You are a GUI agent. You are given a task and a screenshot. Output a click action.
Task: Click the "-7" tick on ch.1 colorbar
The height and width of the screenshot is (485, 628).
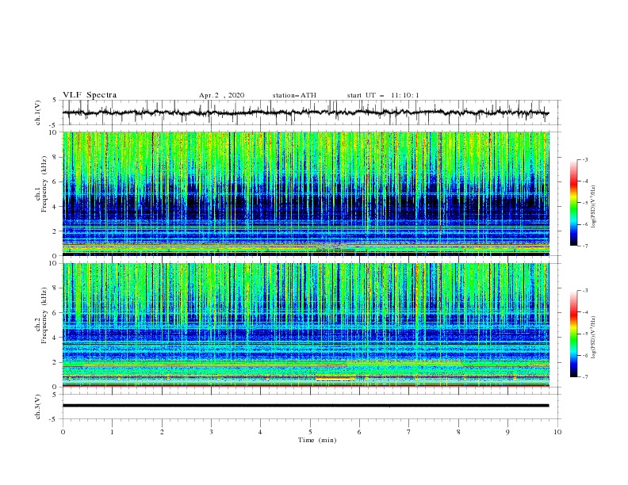pos(585,246)
